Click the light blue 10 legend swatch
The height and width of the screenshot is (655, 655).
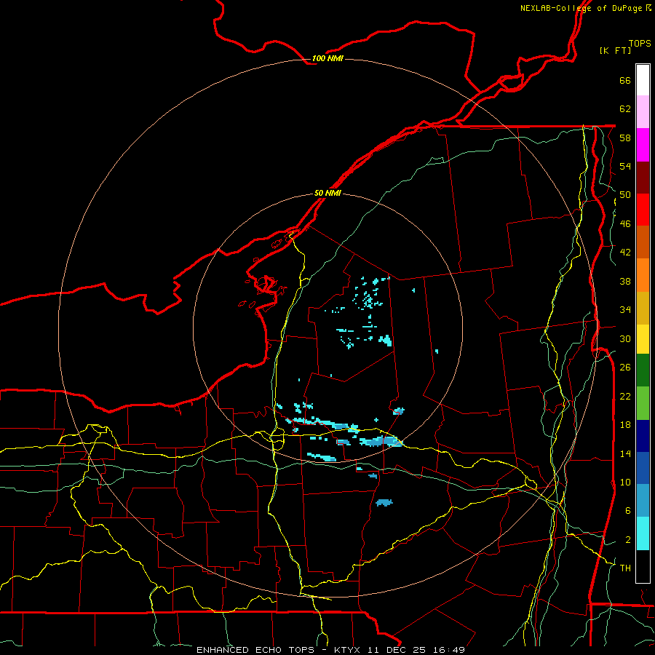[643, 501]
